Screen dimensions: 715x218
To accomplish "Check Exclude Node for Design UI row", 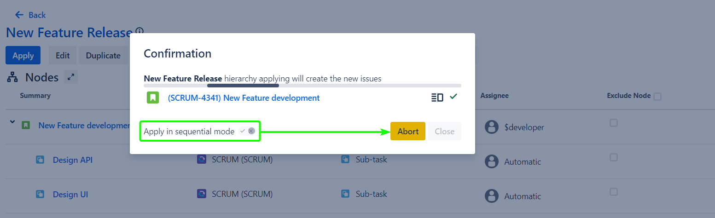I will coord(613,192).
